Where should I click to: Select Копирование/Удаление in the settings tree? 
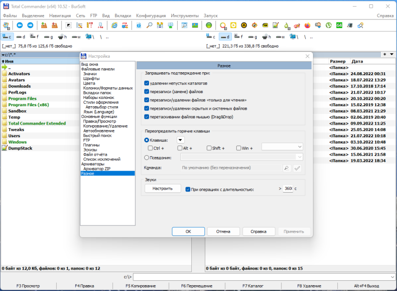(105, 126)
